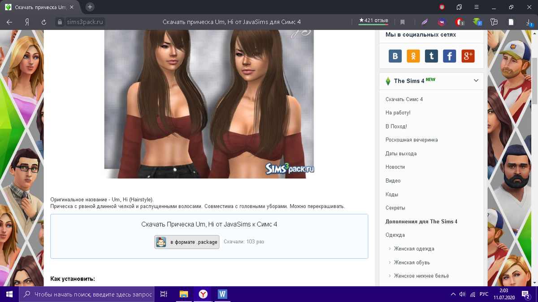The height and width of the screenshot is (302, 538).
Task: Switch to Yandex Browser on taskbar
Action: click(x=203, y=294)
